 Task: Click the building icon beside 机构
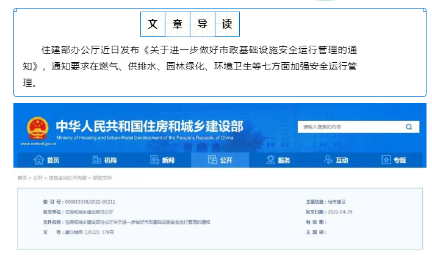96,160
